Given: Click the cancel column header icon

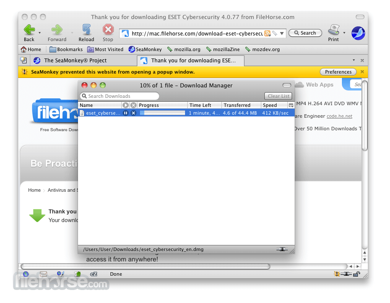Looking at the screenshot, I should (133, 105).
